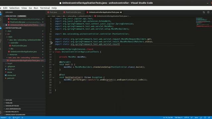Click the run play icon in status bar
The height and width of the screenshot is (119, 212).
23,118
